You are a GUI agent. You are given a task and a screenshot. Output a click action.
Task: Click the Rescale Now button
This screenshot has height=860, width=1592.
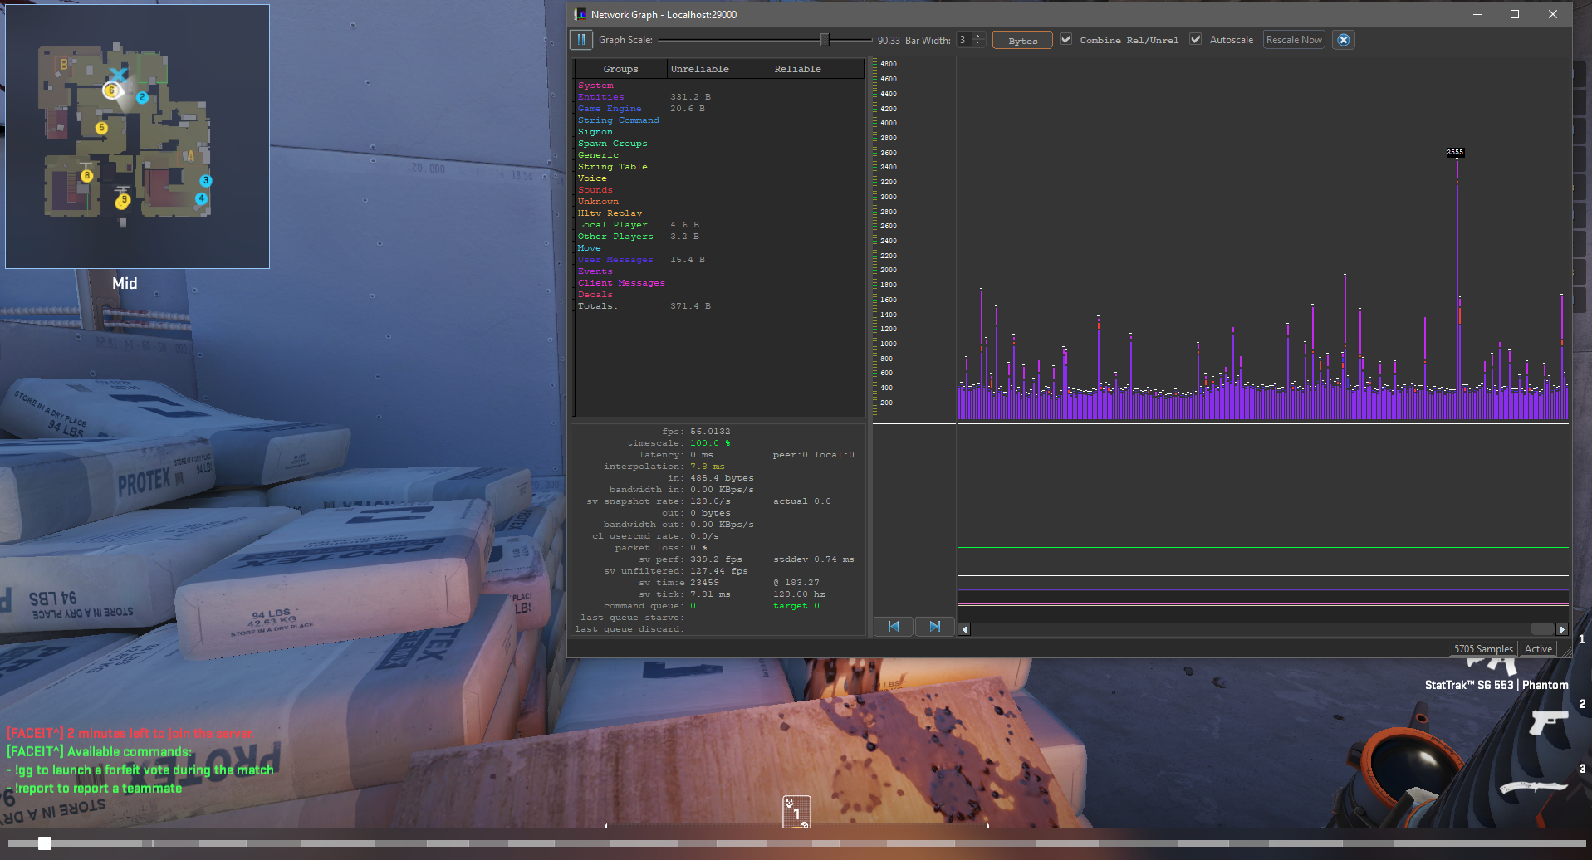pos(1294,40)
